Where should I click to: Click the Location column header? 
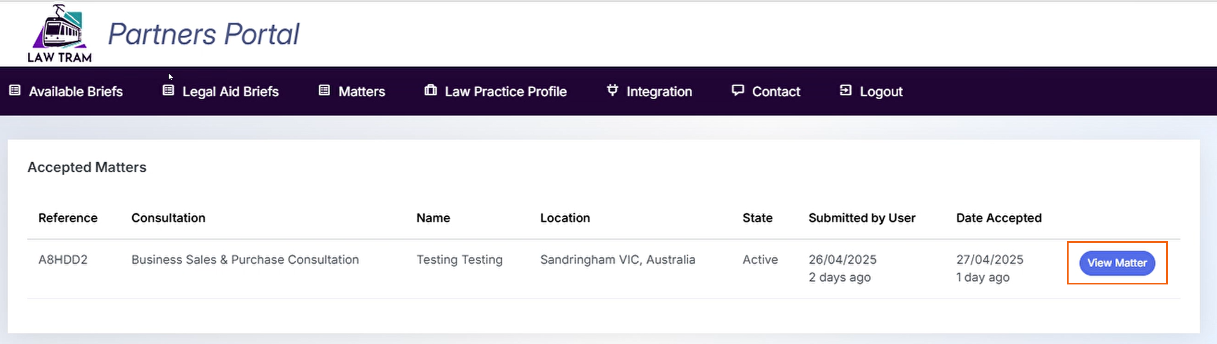(565, 218)
